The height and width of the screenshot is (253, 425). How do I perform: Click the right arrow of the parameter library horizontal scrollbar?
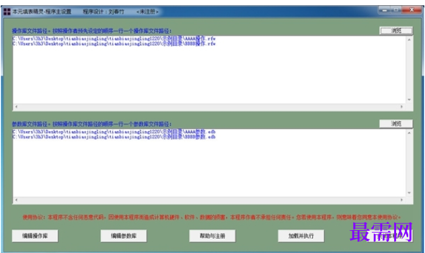(x=401, y=200)
